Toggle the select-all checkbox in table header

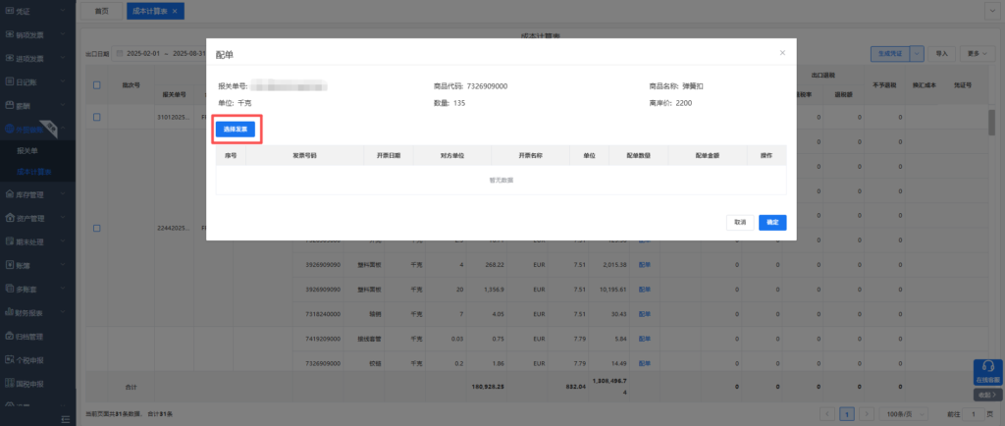point(96,84)
